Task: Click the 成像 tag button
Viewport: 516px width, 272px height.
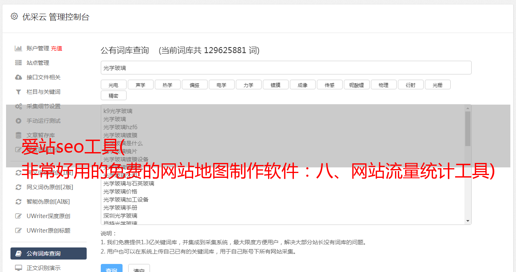Action: pyautogui.click(x=302, y=85)
